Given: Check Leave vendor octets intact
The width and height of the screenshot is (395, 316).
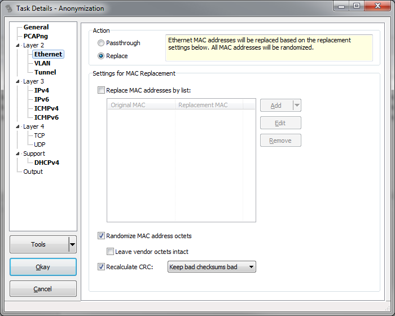Looking at the screenshot, I should click(110, 252).
